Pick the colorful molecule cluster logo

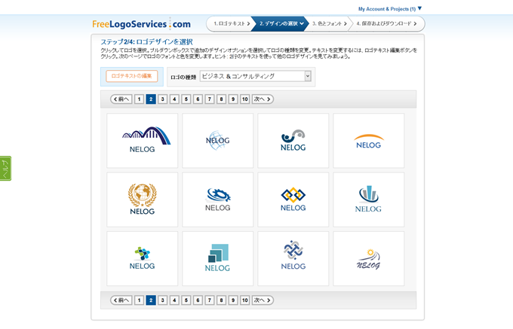(143, 259)
